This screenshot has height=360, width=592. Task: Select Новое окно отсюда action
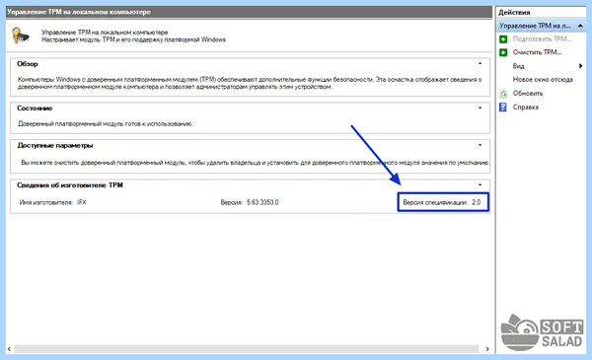(x=543, y=80)
